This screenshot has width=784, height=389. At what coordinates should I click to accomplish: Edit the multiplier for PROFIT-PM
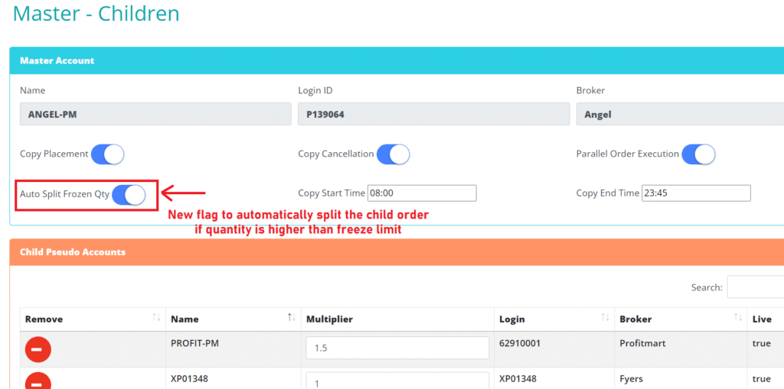[397, 348]
